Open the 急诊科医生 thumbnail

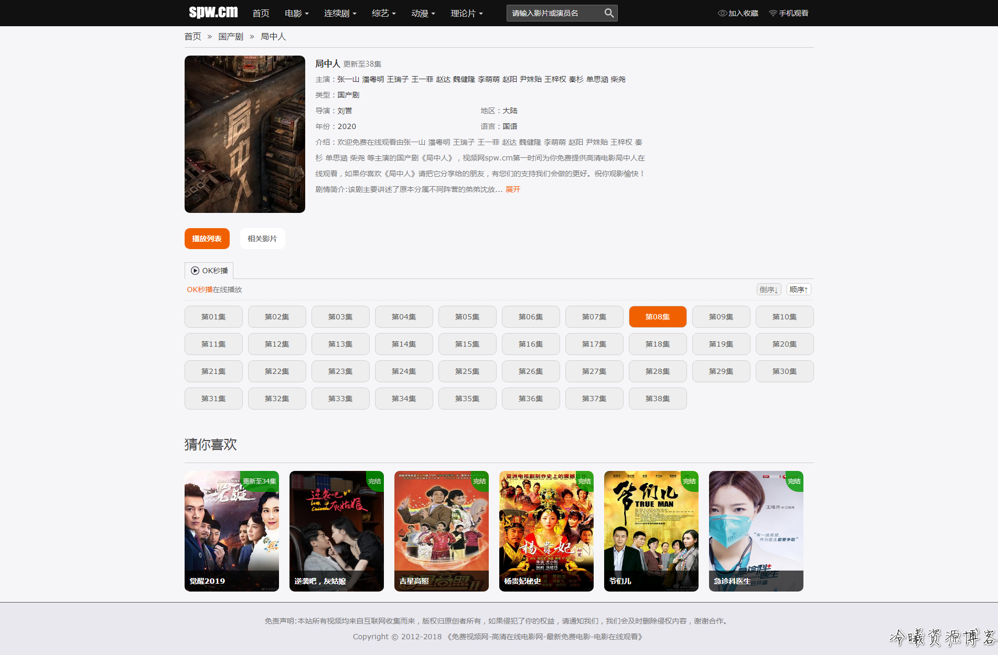click(756, 531)
